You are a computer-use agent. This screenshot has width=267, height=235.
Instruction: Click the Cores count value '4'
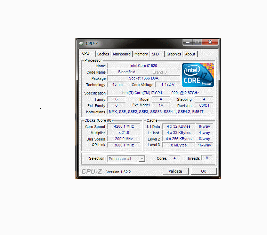tap(175, 158)
